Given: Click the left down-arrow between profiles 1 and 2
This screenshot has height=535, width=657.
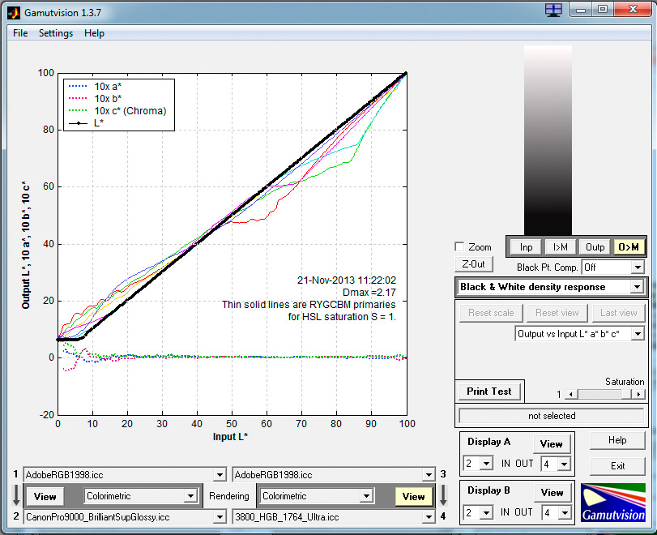Looking at the screenshot, I should (15, 495).
